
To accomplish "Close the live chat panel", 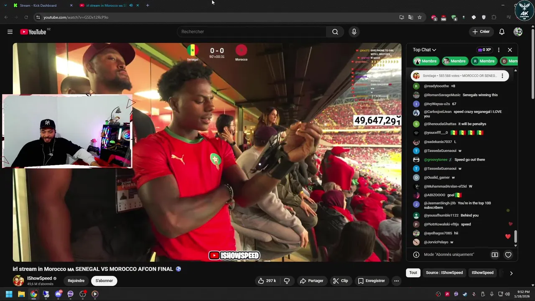I will pyautogui.click(x=510, y=50).
